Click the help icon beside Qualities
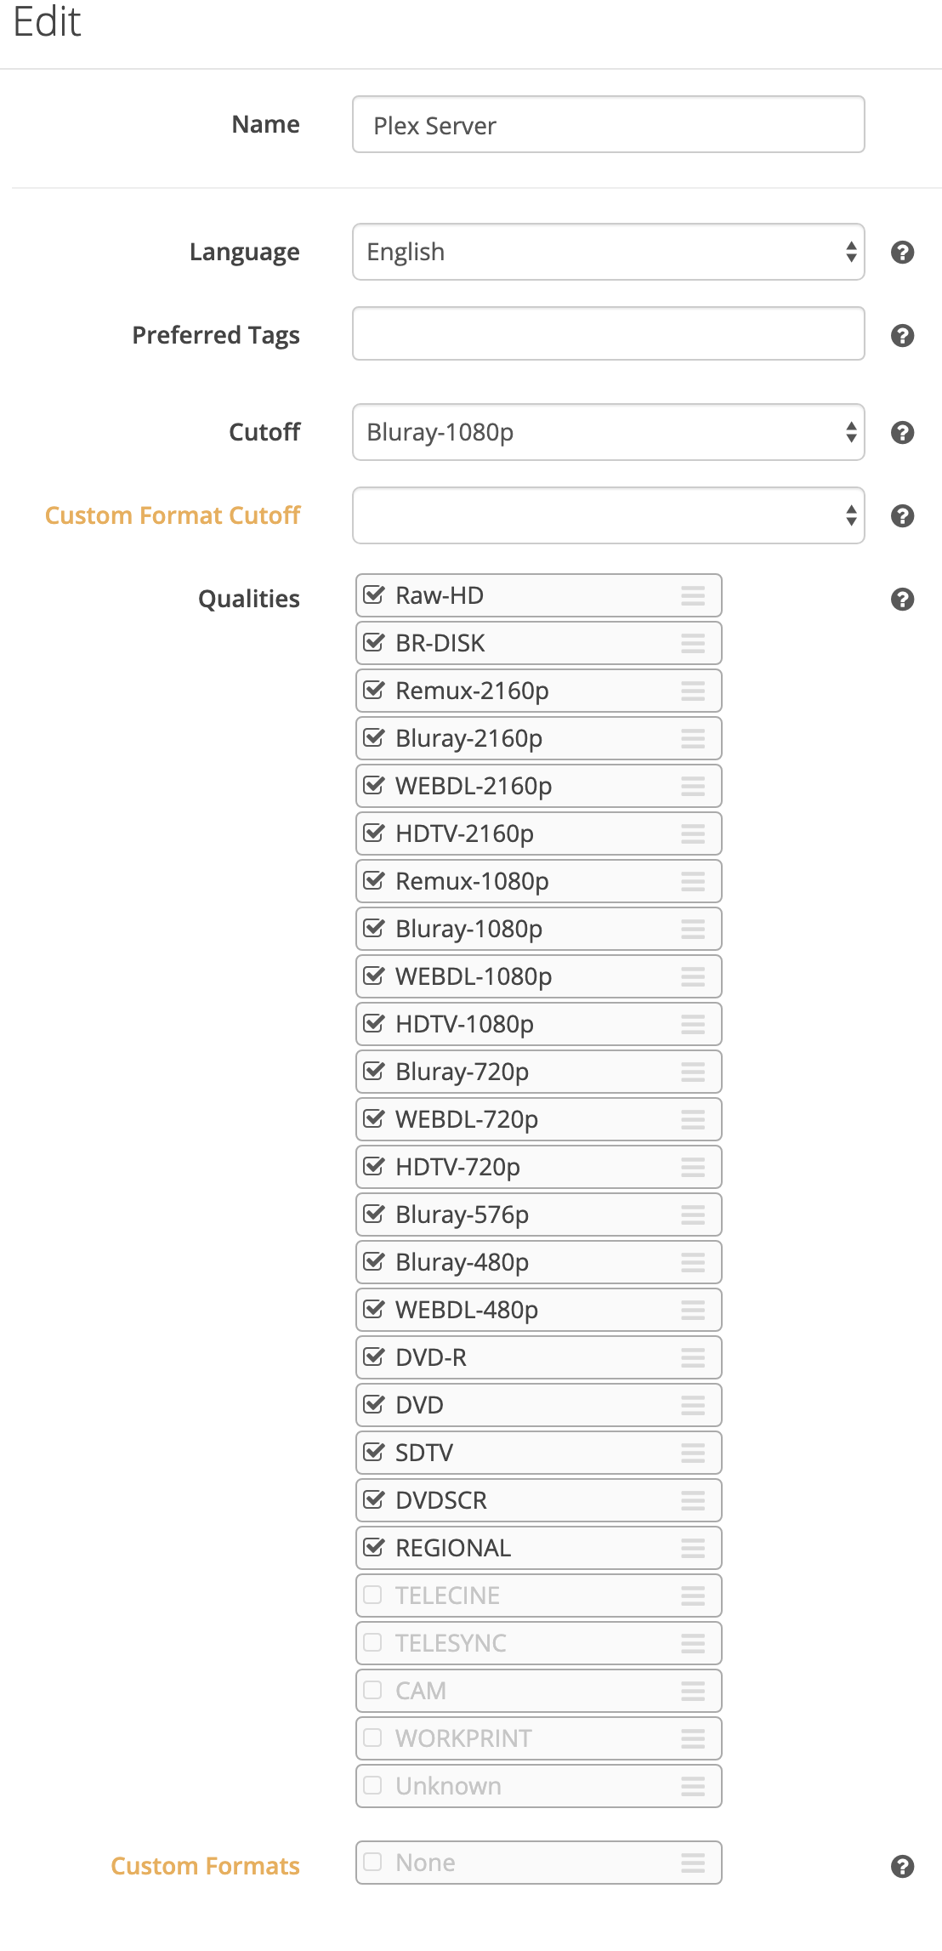942x1951 pixels. tap(903, 600)
